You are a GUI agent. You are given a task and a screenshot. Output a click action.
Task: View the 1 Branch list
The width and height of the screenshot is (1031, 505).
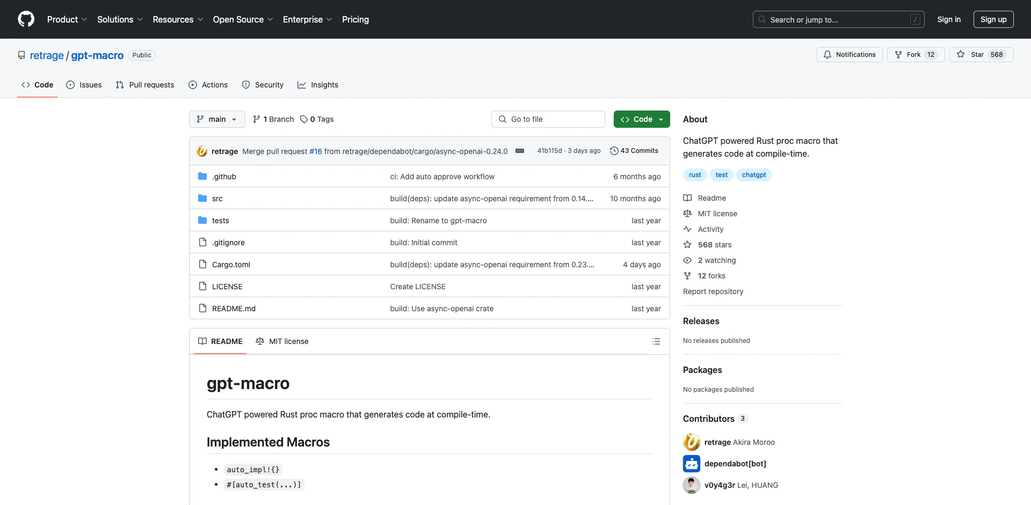click(273, 119)
